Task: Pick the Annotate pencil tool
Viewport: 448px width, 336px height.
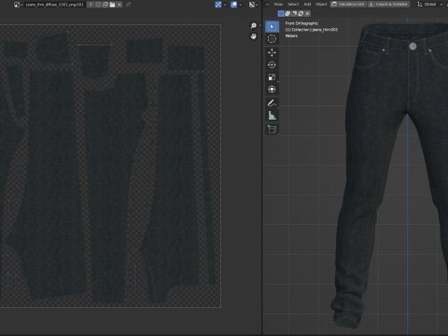Action: coord(272,103)
